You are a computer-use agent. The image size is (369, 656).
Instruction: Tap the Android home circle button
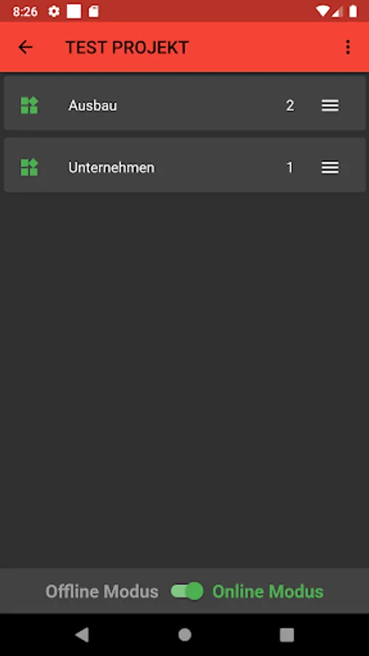[184, 635]
